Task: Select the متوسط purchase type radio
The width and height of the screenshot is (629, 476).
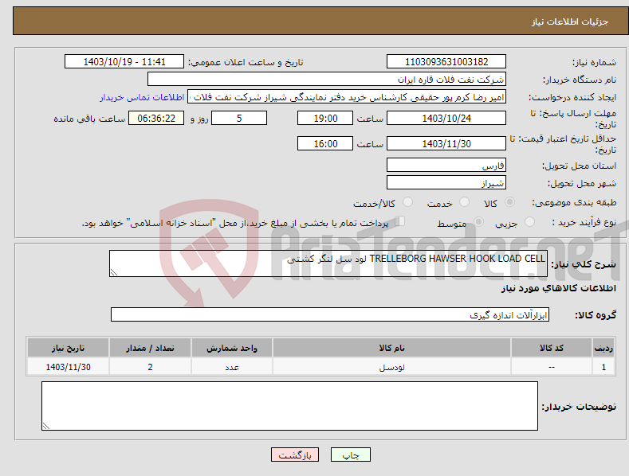Action: click(x=478, y=221)
